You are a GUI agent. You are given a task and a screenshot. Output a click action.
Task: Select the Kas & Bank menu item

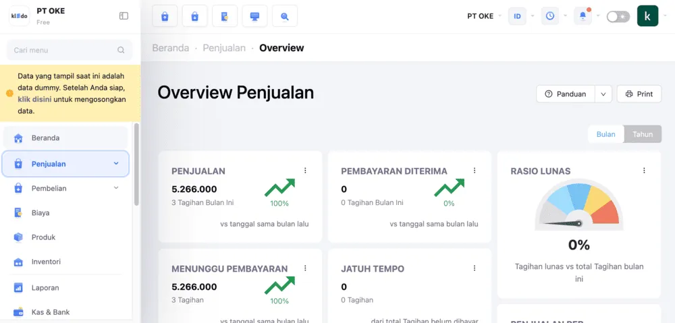[x=65, y=312]
